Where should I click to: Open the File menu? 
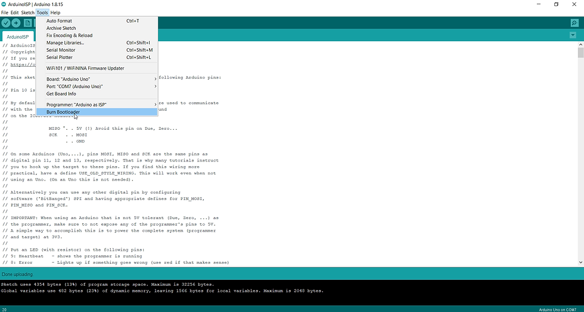coord(5,13)
